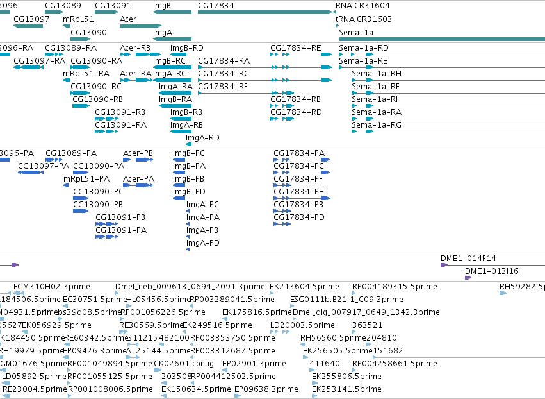Select EST ESG0111b.B21.1_C09.3prime
The height and width of the screenshot is (399, 545).
coord(347,300)
